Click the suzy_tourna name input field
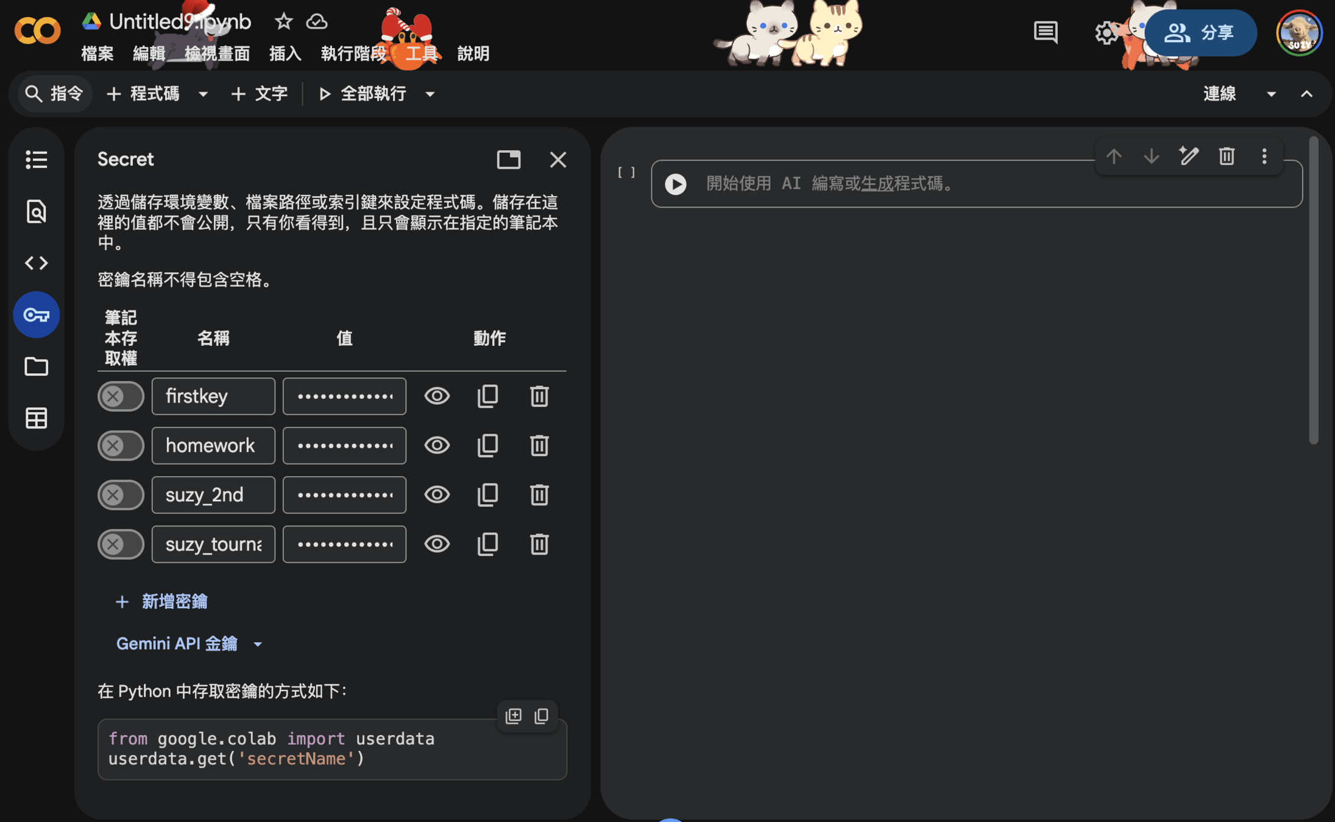The width and height of the screenshot is (1335, 822). (x=213, y=544)
